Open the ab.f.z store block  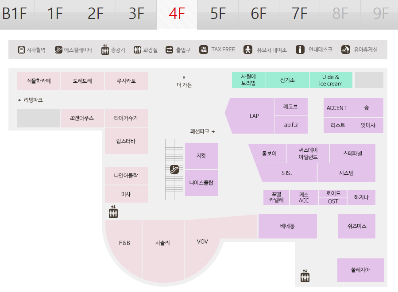[291, 125]
